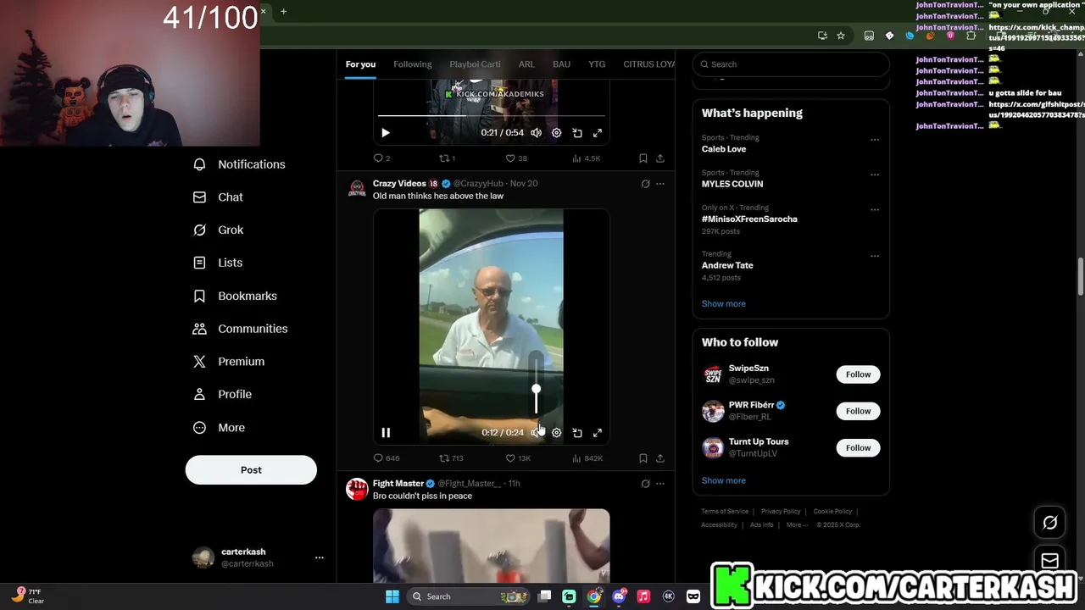This screenshot has width=1085, height=610.
Task: Reply to the Crazy Videos post (646 replies)
Action: (386, 458)
